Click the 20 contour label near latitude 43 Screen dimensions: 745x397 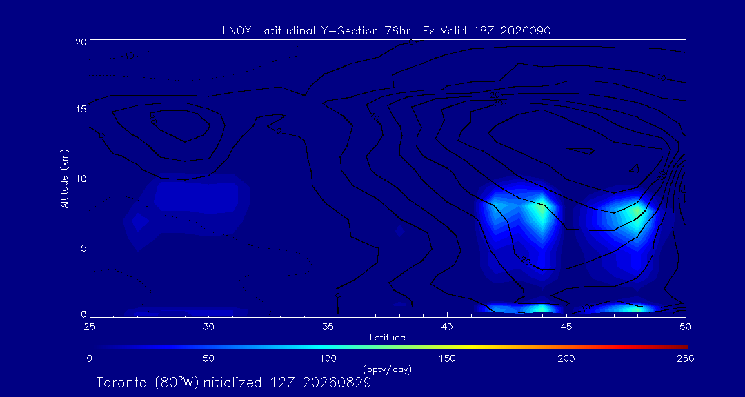tap(526, 261)
